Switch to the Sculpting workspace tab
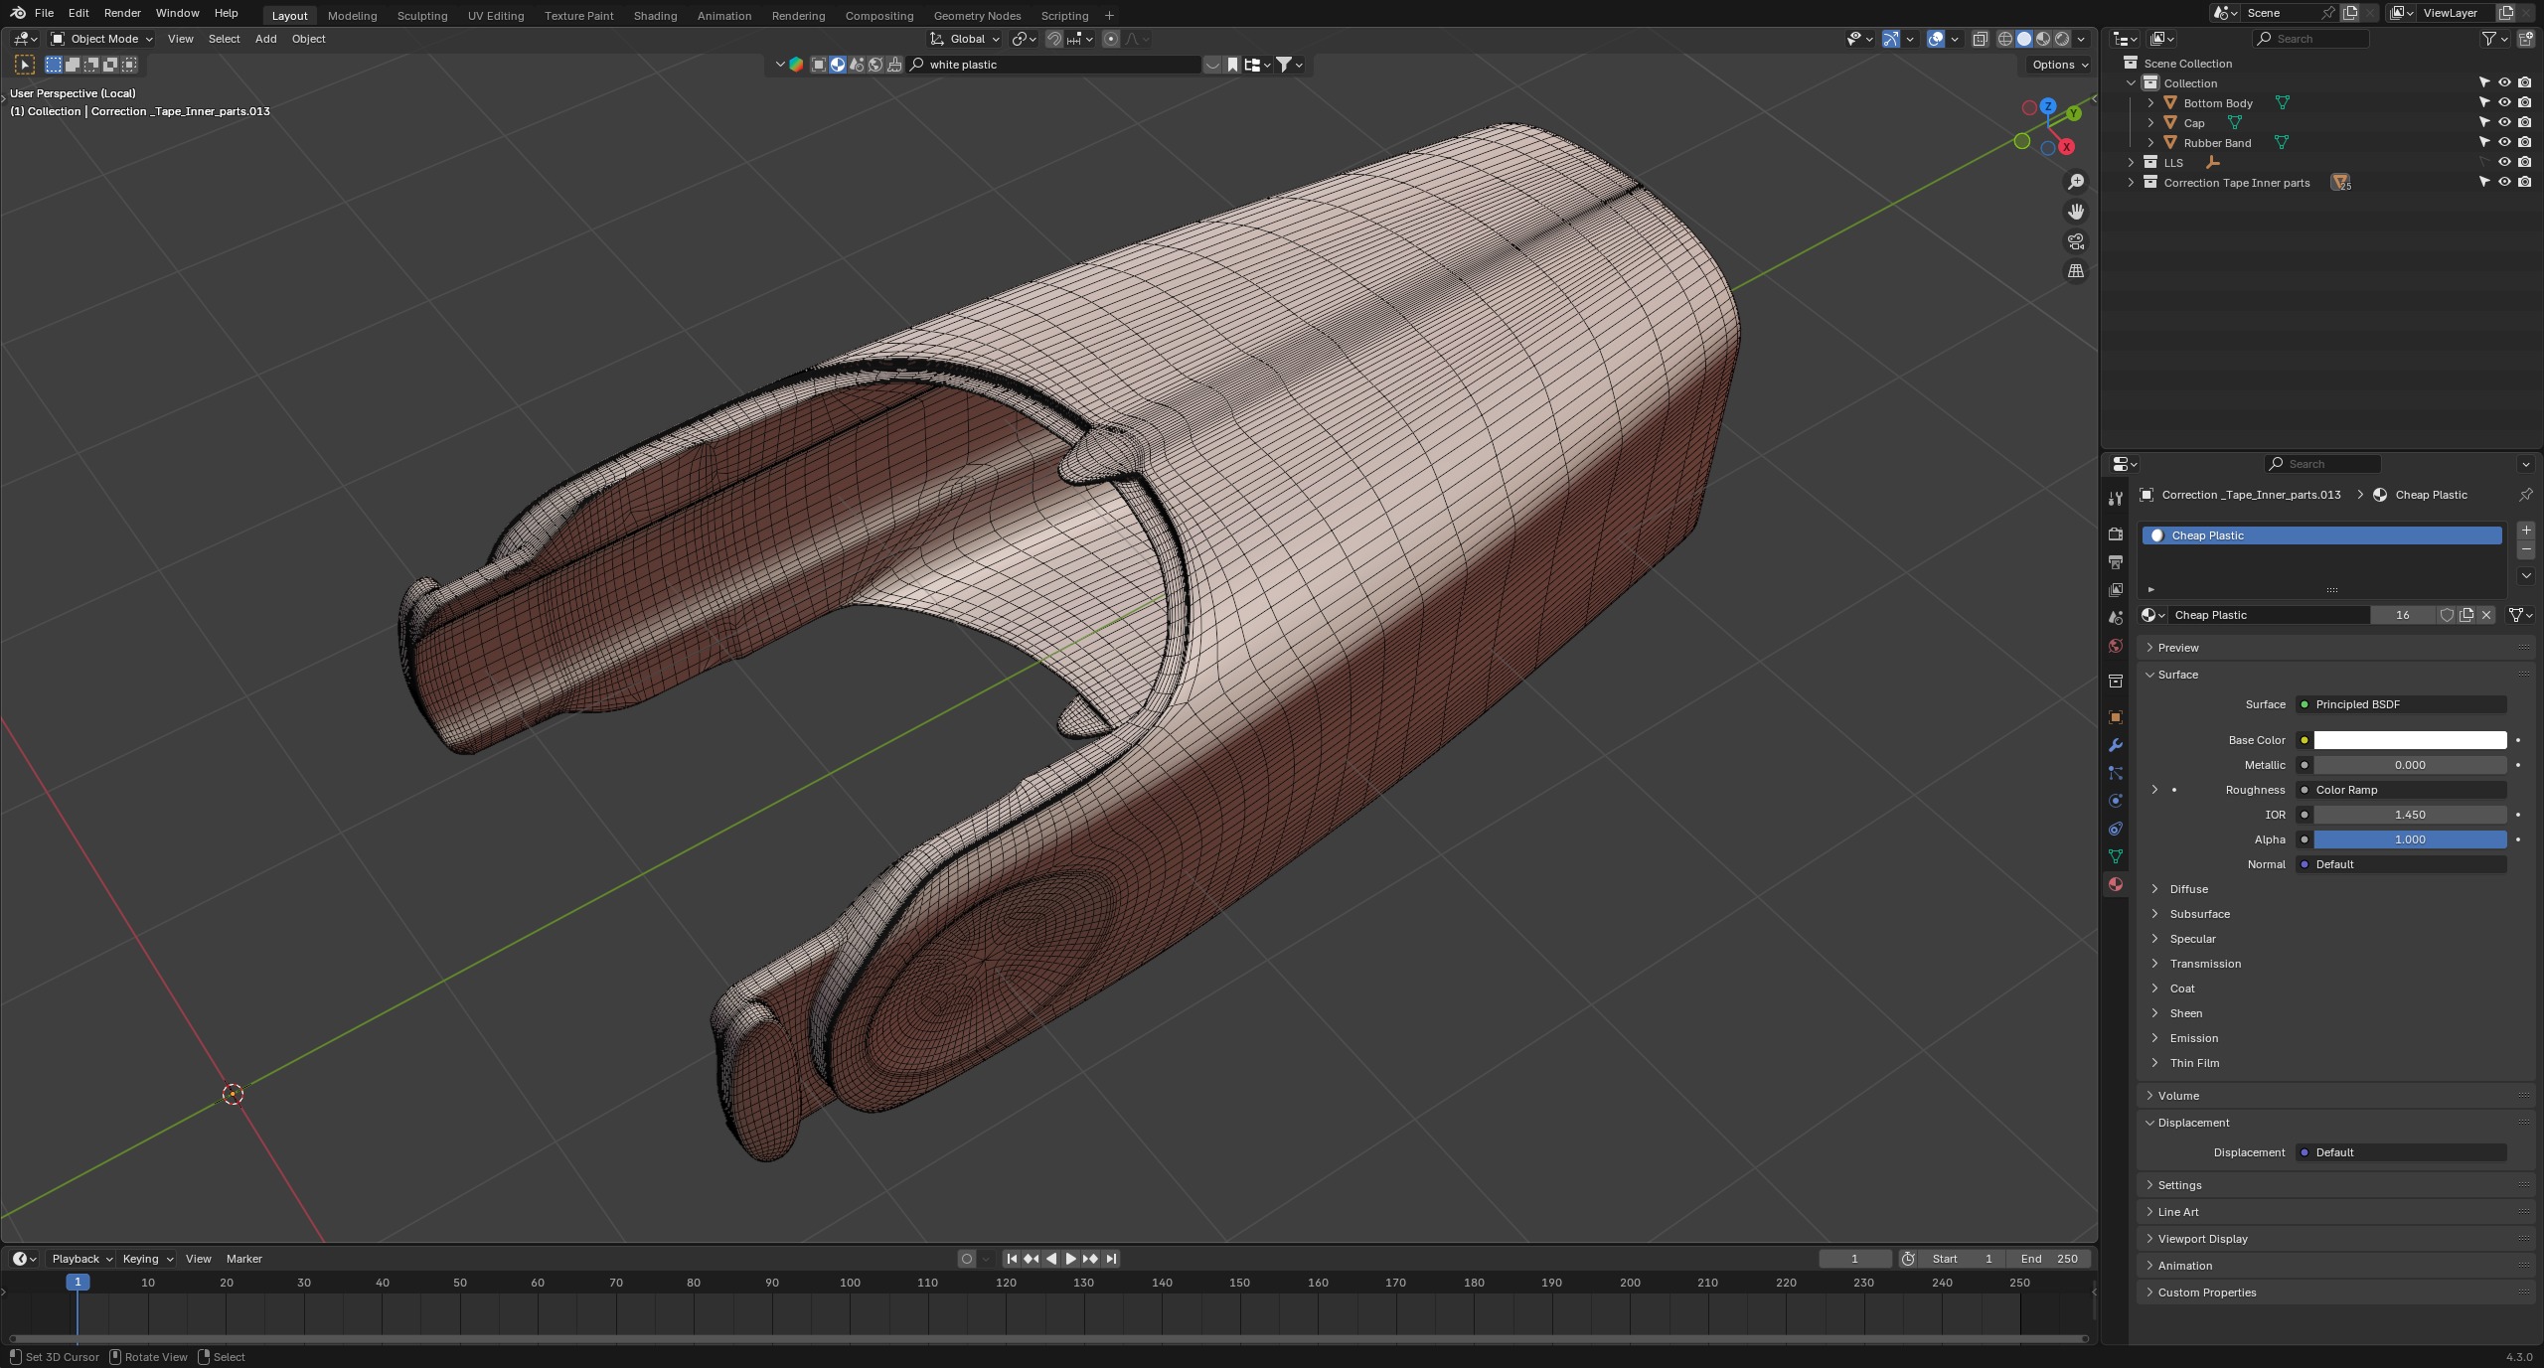The width and height of the screenshot is (2544, 1368). pyautogui.click(x=422, y=16)
